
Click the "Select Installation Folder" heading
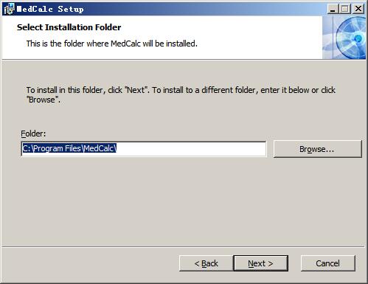pyautogui.click(x=69, y=27)
